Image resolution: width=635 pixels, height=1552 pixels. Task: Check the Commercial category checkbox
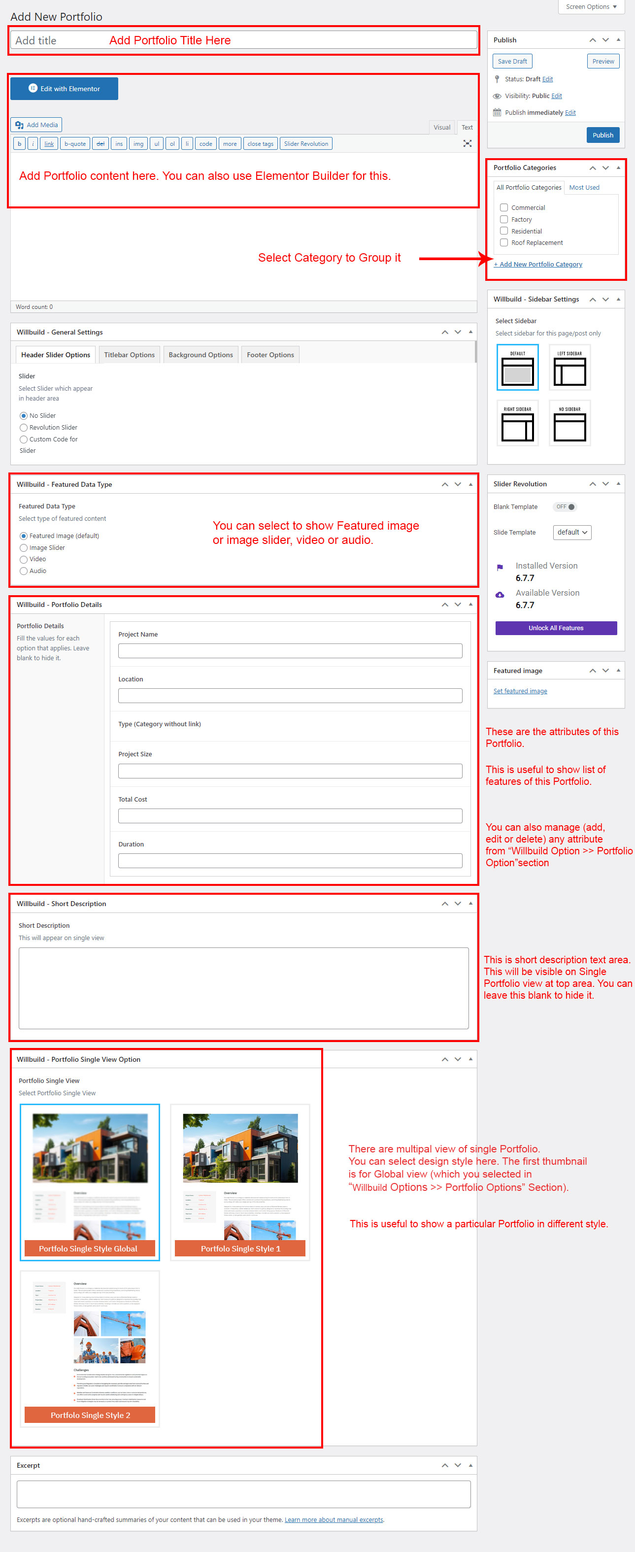coord(503,207)
